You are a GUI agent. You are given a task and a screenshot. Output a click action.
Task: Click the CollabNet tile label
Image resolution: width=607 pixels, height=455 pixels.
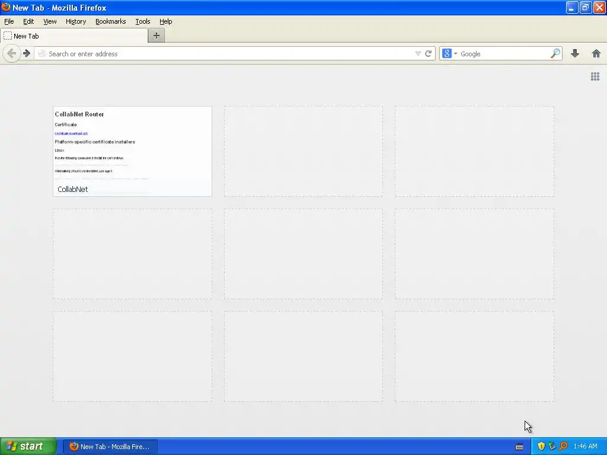pyautogui.click(x=73, y=189)
